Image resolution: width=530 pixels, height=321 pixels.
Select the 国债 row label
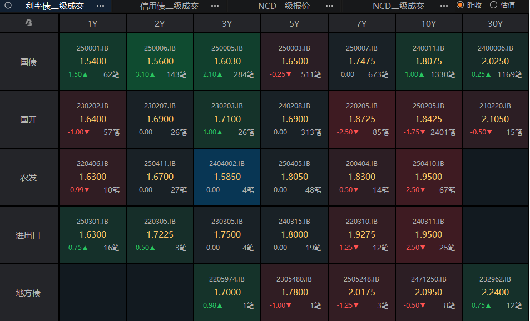point(28,62)
